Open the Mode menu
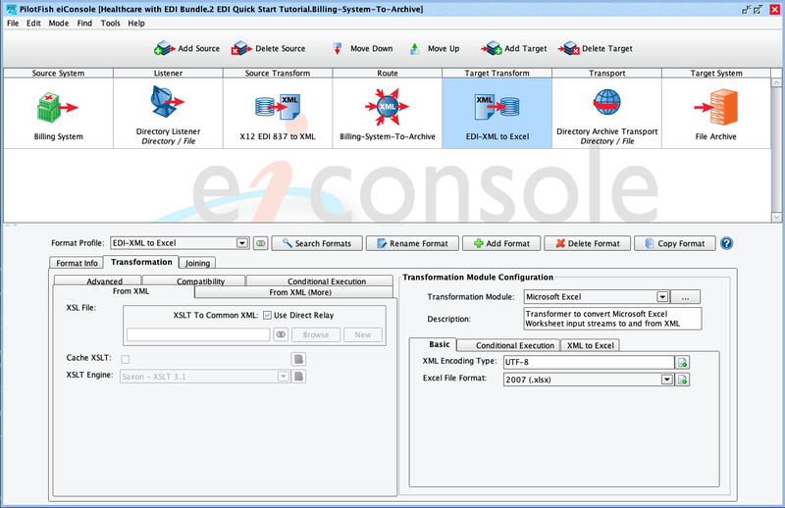 click(59, 23)
